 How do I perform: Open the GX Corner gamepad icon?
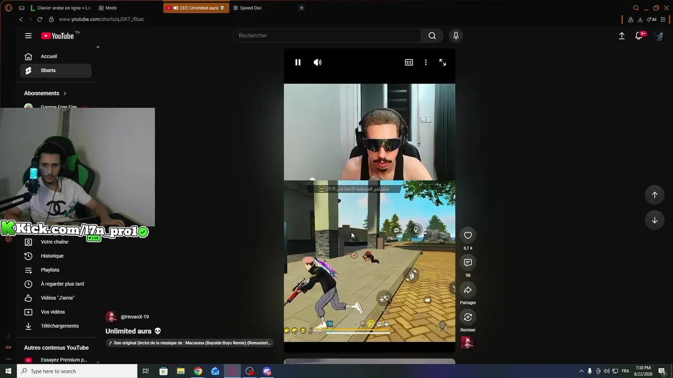(22, 8)
